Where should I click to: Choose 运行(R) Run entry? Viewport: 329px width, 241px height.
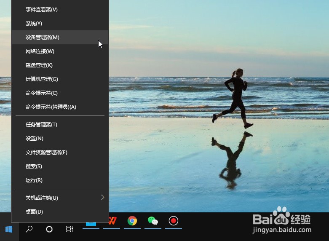coord(60,180)
